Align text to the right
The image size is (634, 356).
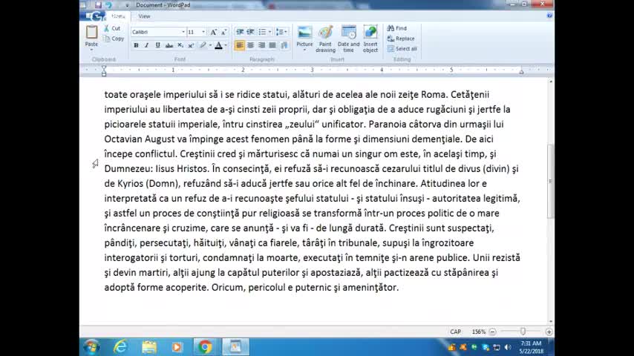261,45
